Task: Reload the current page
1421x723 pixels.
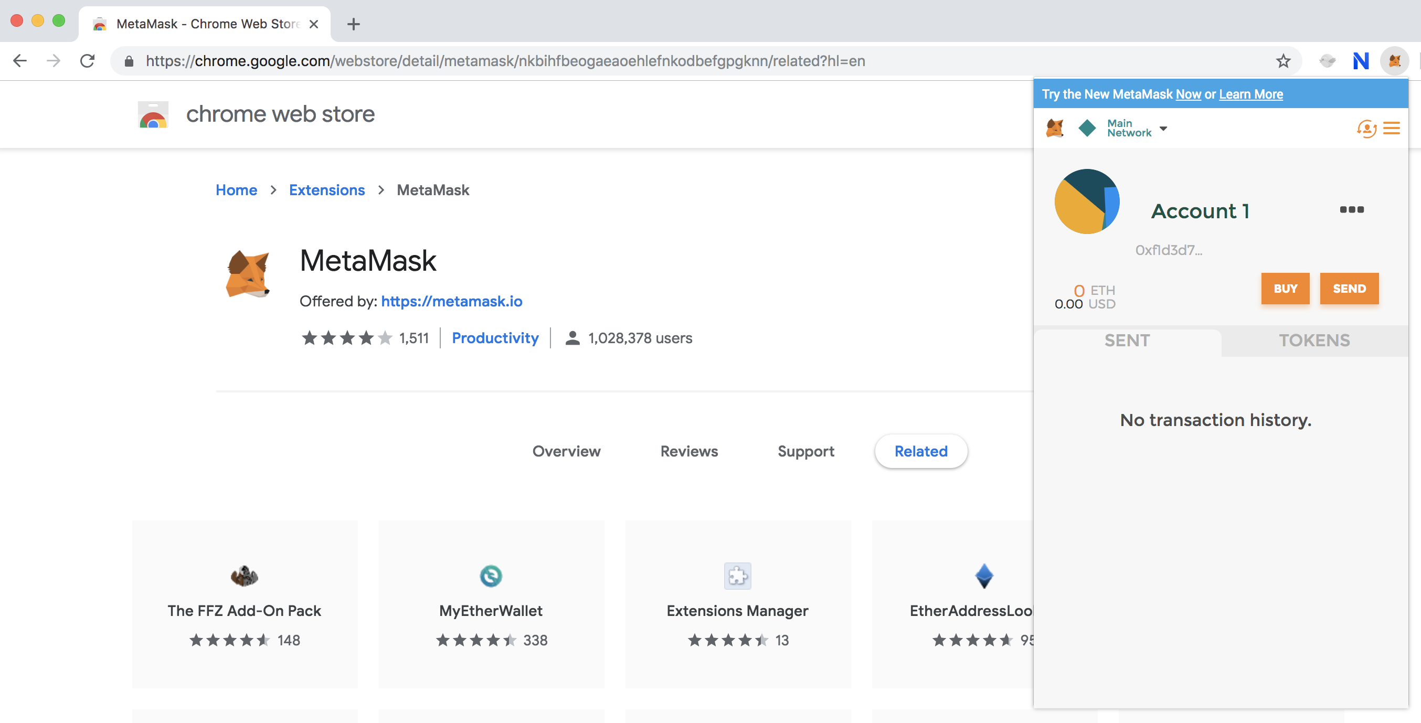Action: 87,61
